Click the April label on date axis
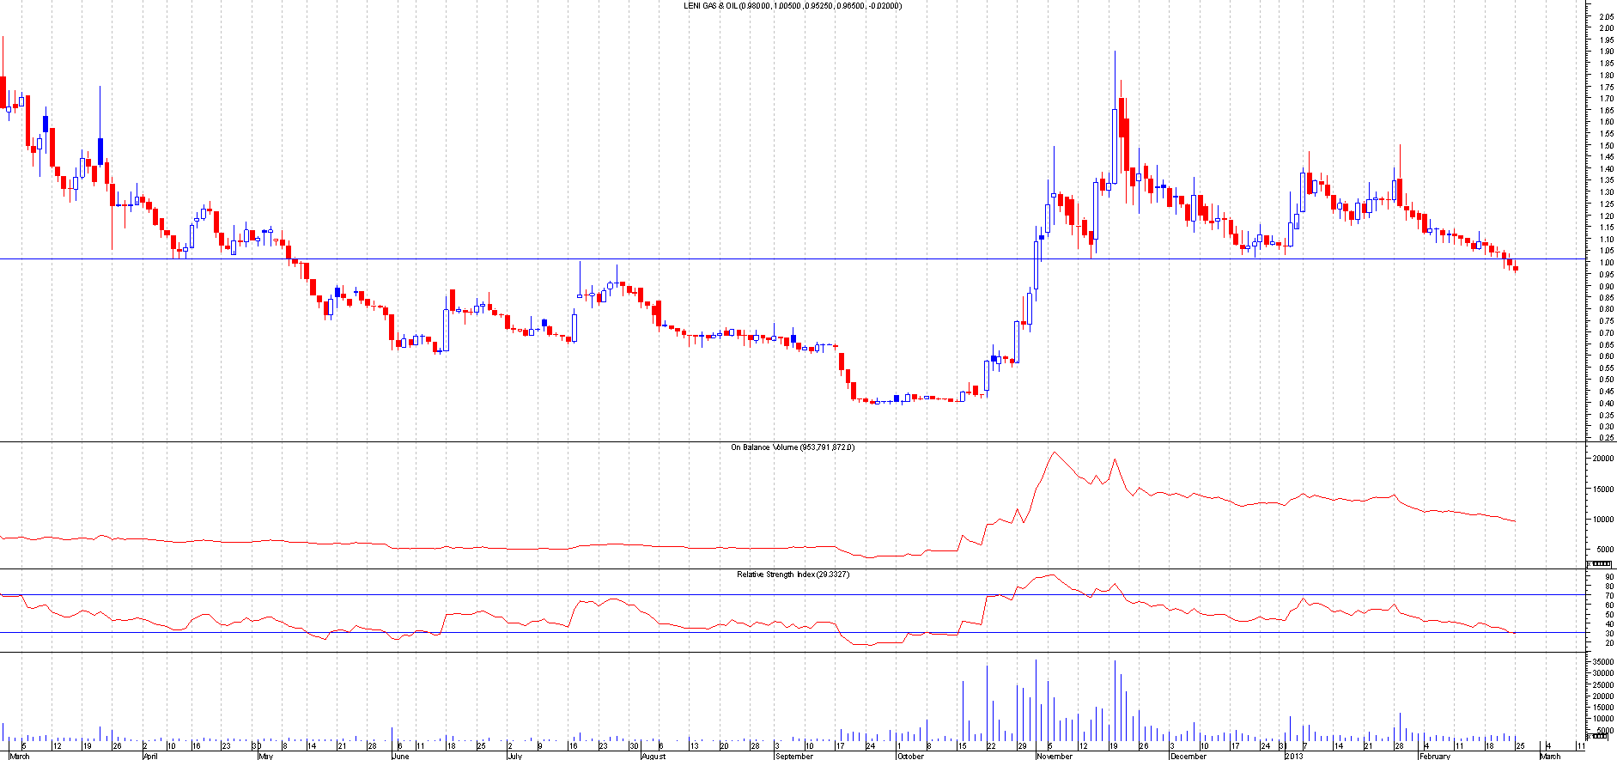This screenshot has height=760, width=1617. pos(150,756)
